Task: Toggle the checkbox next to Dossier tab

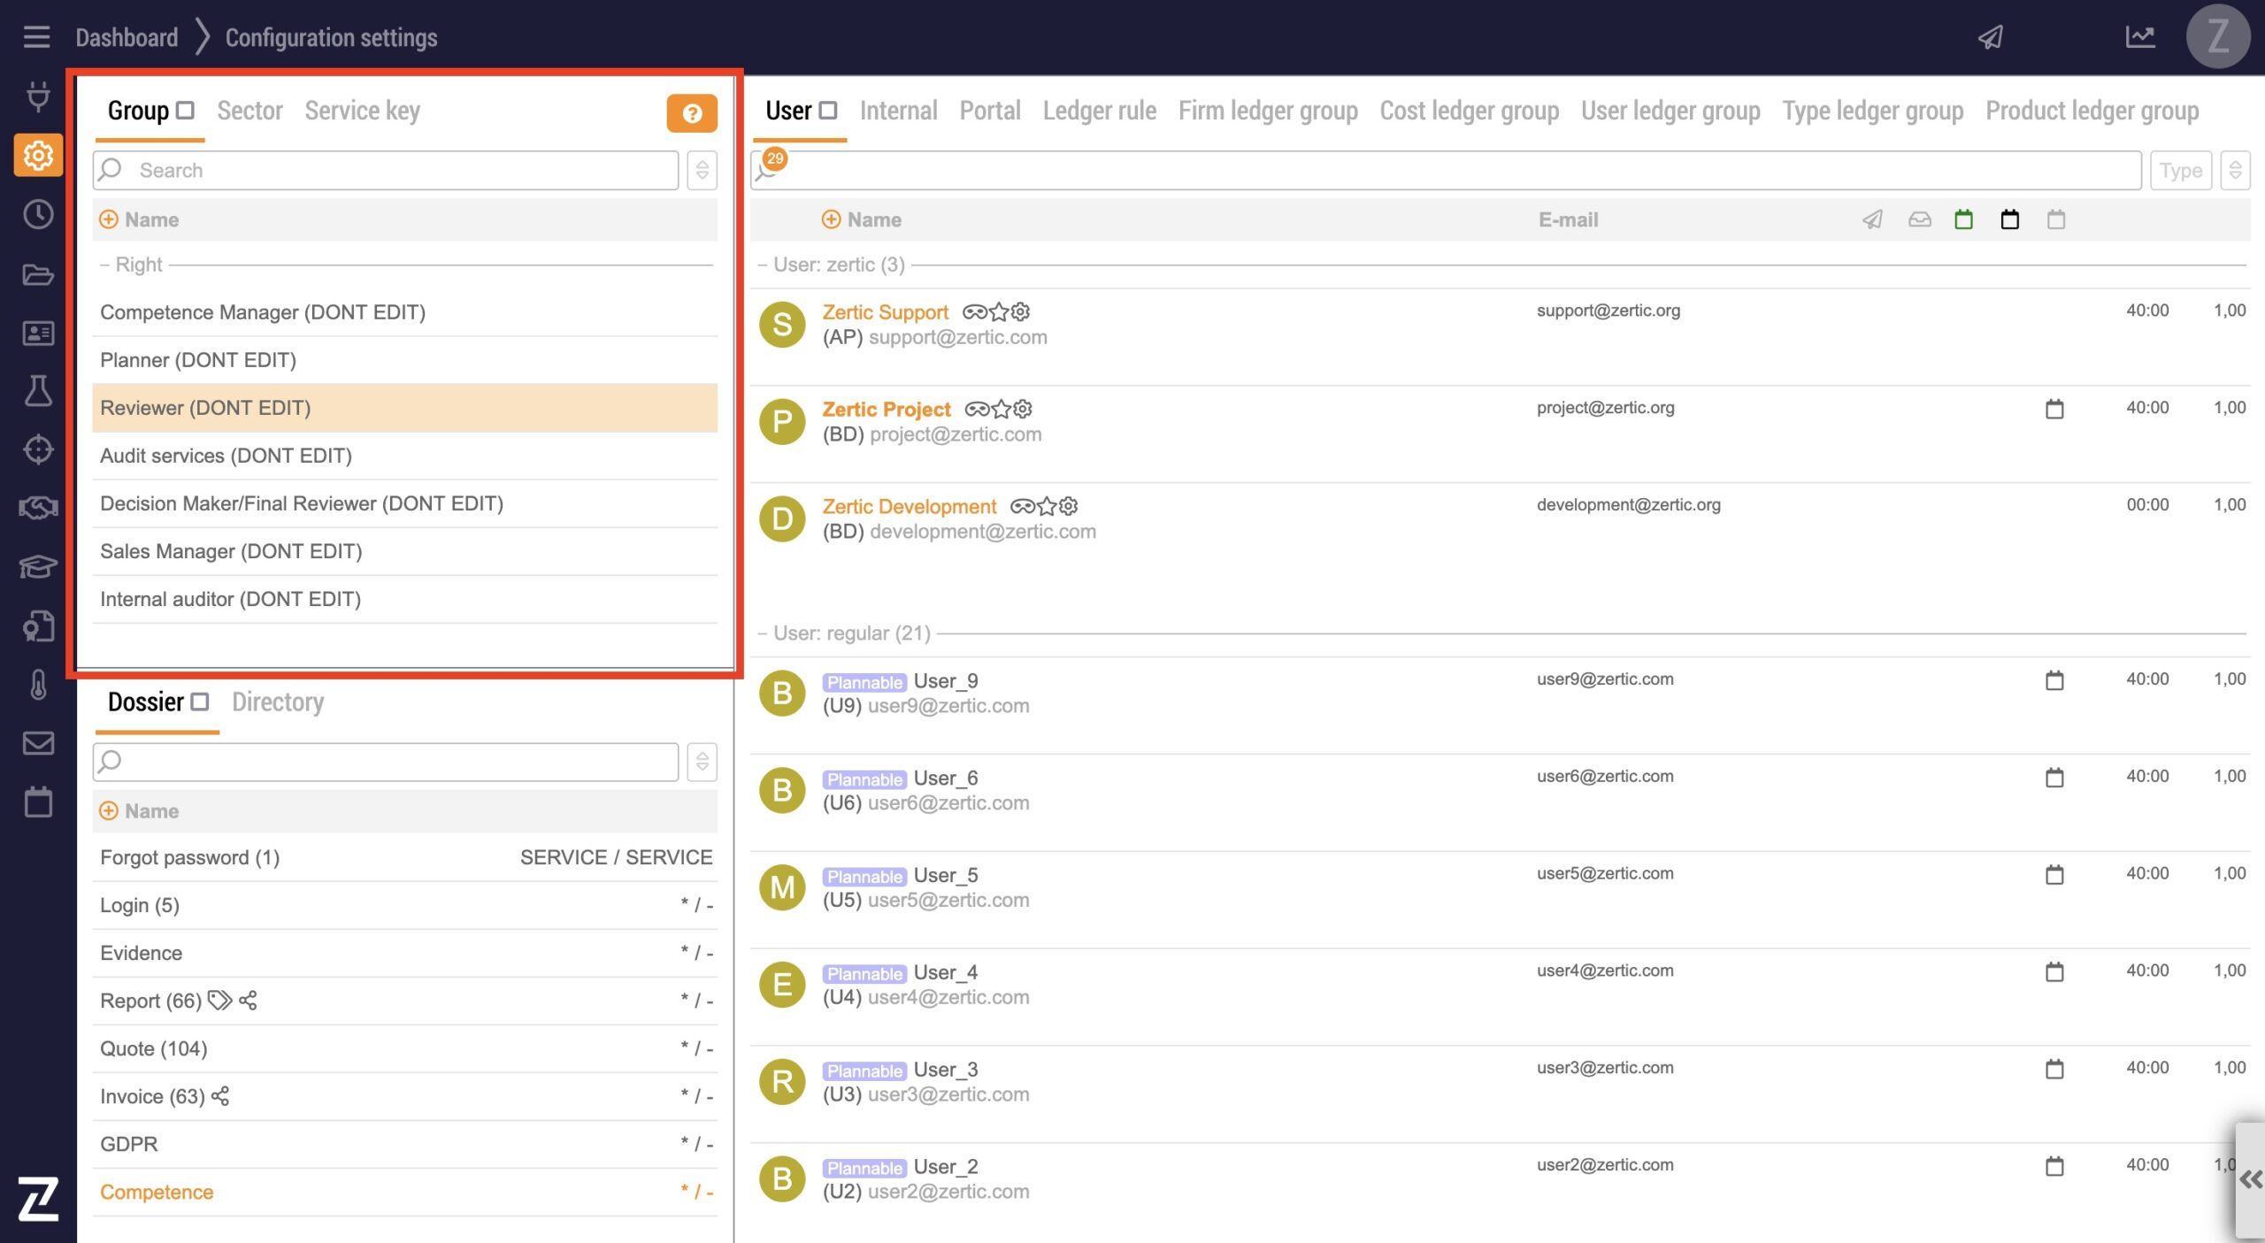Action: 200,702
